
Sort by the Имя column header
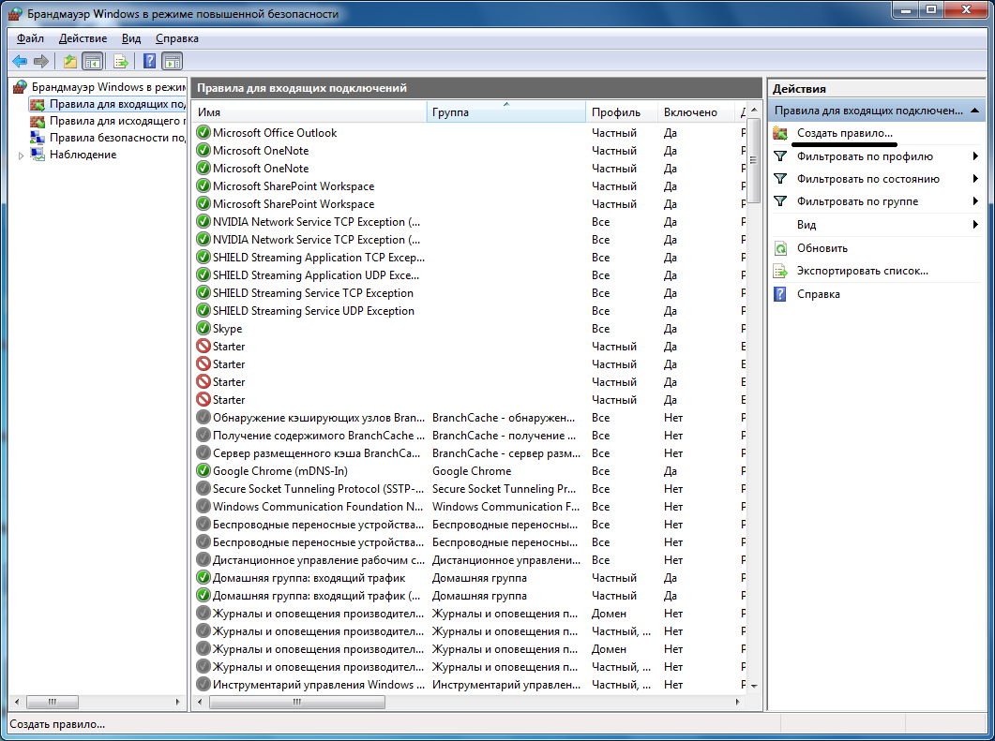309,112
